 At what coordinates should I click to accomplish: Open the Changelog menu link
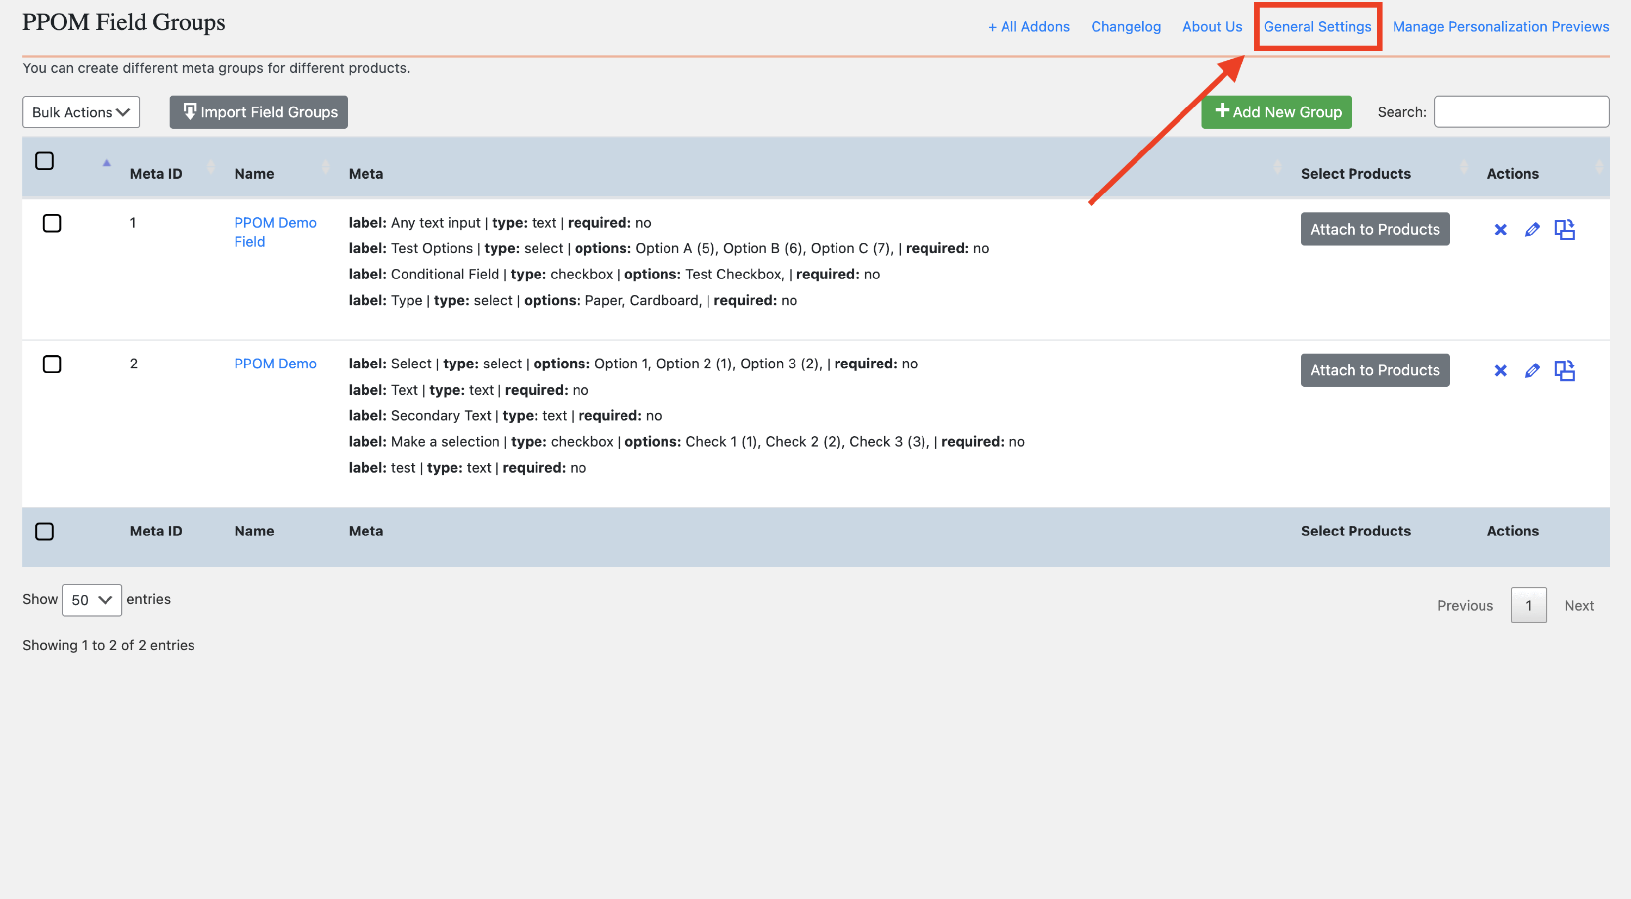pyautogui.click(x=1126, y=27)
